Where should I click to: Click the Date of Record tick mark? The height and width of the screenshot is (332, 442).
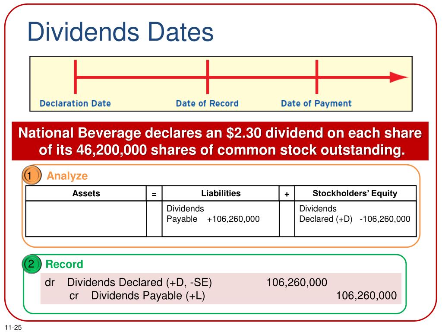point(208,77)
